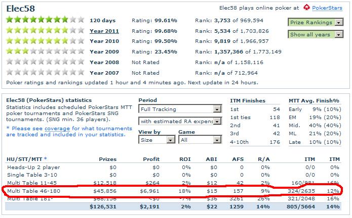Click the Year 2011 star rating
This screenshot has height=218, width=352.
(x=45, y=30)
